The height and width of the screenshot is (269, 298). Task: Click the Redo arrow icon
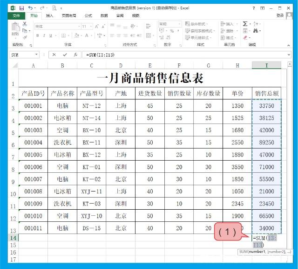pyautogui.click(x=42, y=8)
